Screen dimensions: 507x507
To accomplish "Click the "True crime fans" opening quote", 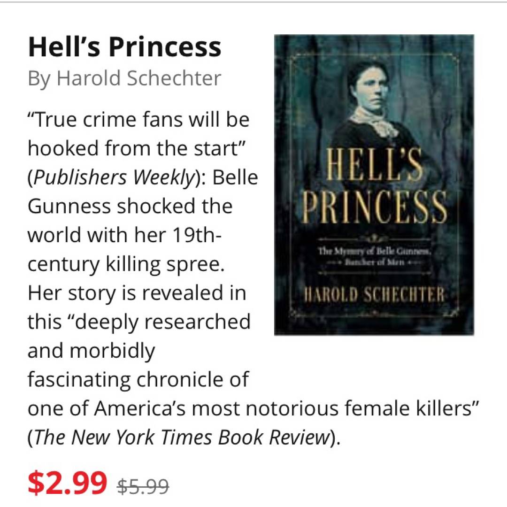I will [138, 121].
